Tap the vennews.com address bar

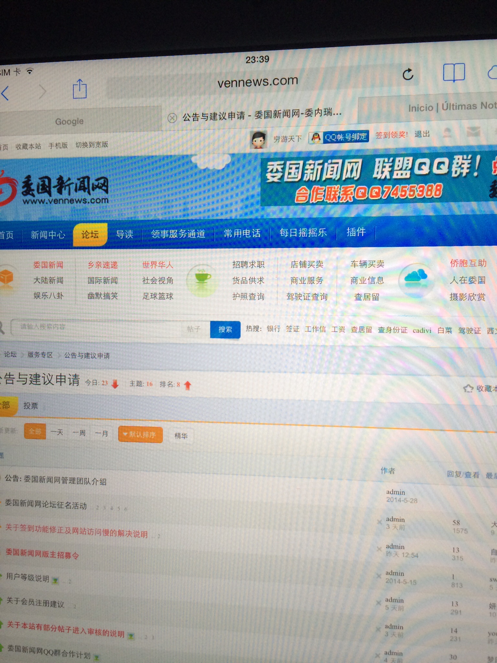258,82
